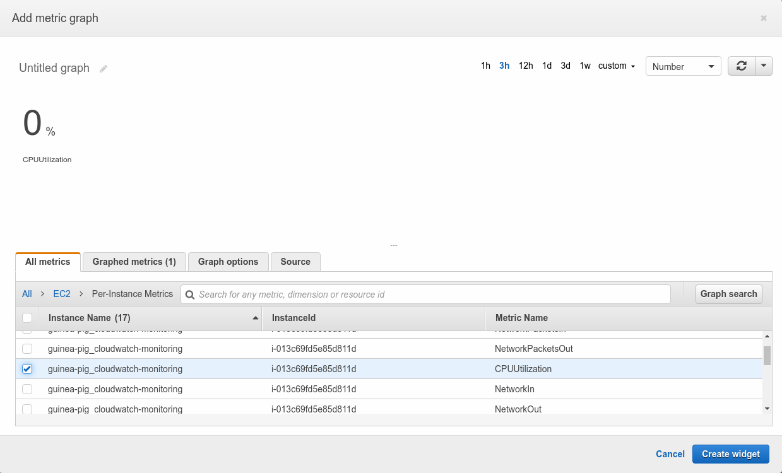Click the scroll up arrow of the metrics list

click(x=767, y=336)
